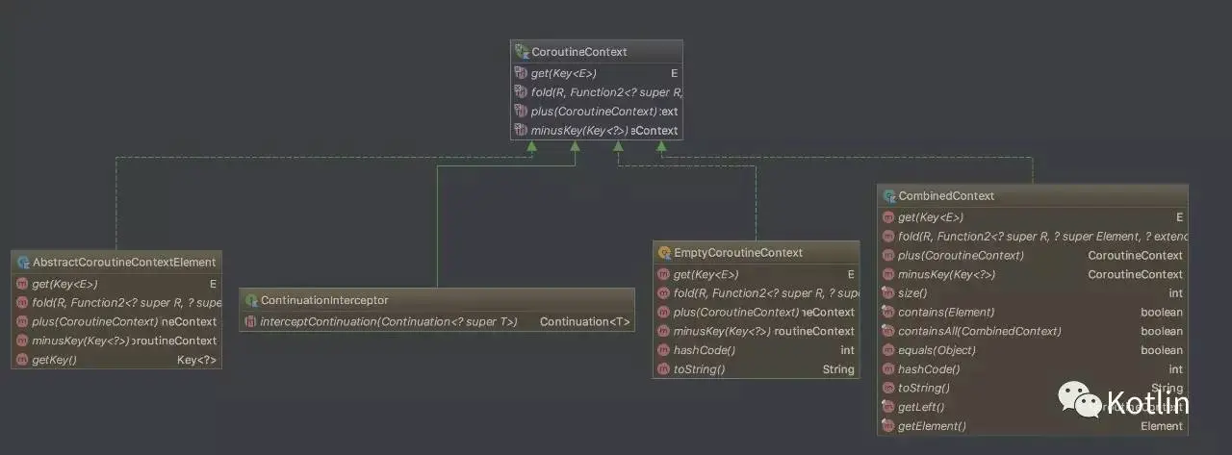
Task: Select the AbstractCoroutineContextElement node title
Action: click(124, 262)
